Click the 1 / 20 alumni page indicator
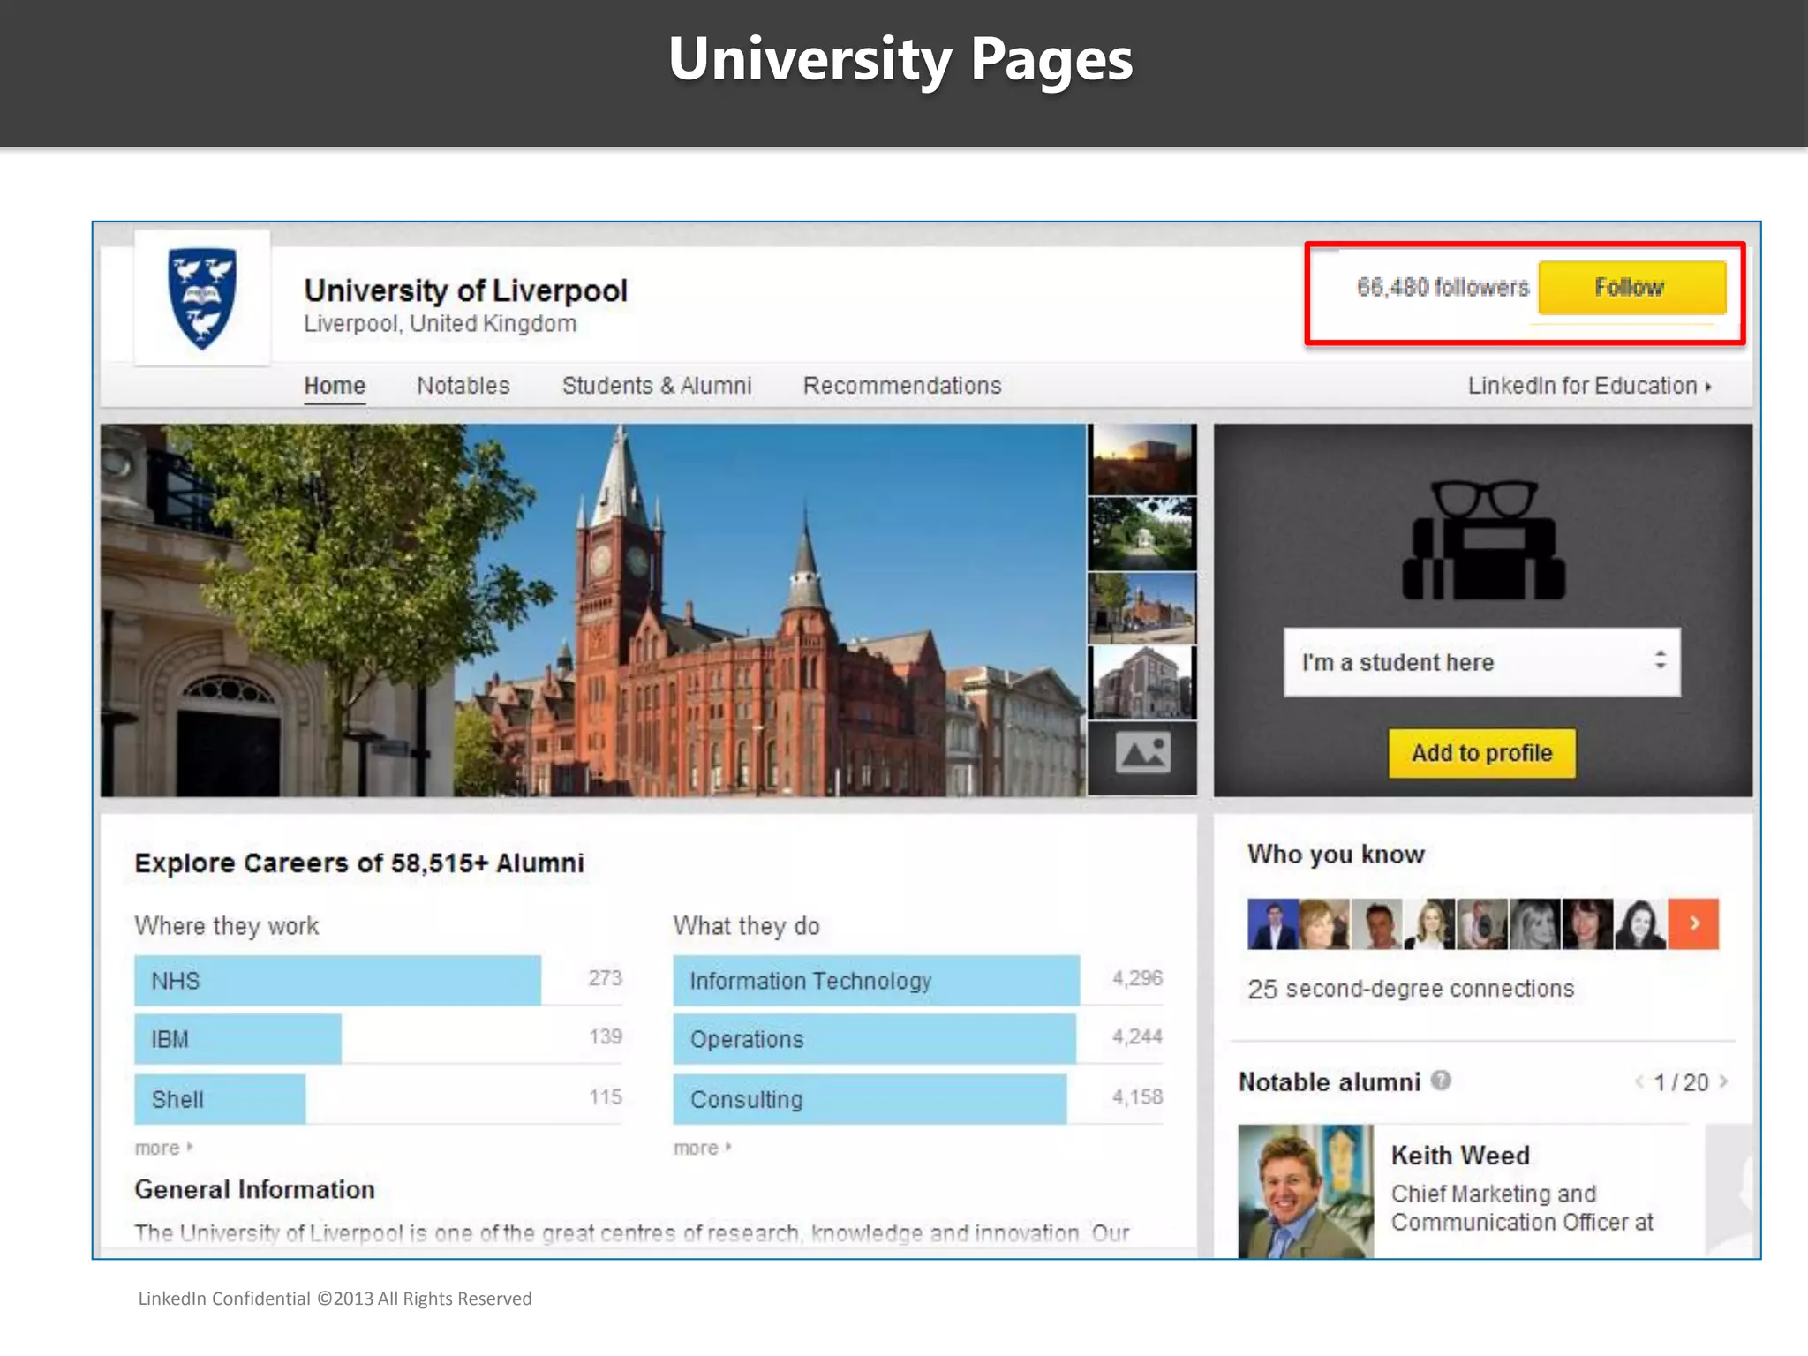The width and height of the screenshot is (1808, 1356). 1681,1082
